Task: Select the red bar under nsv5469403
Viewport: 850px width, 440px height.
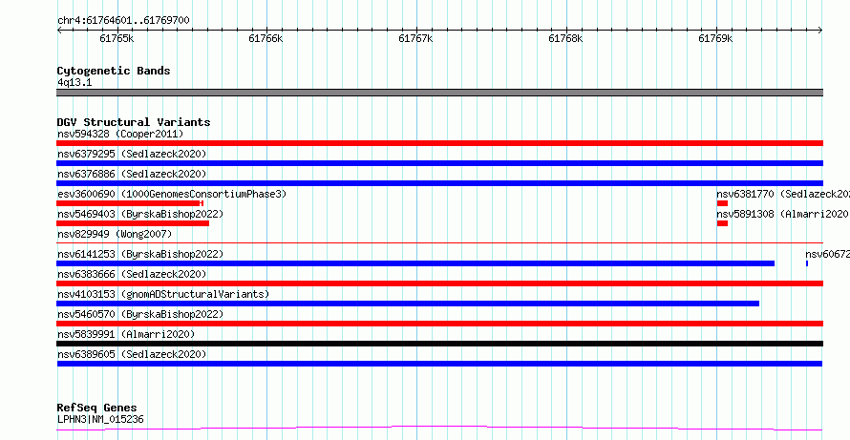Action: coord(133,223)
